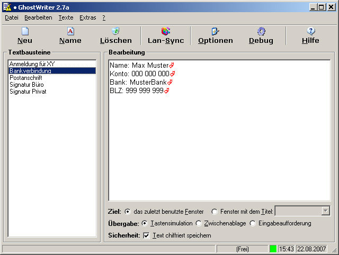Click the GhostWriter title bar app icon

(7, 7)
